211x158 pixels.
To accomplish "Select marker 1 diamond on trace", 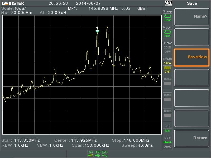I will [97, 31].
